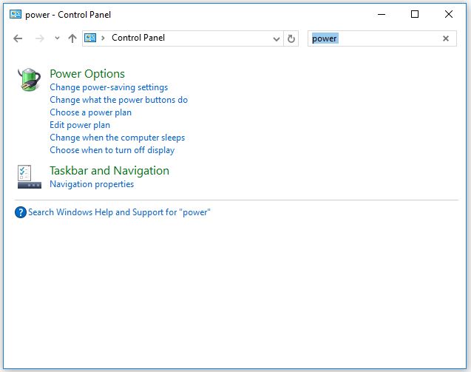Viewport: 471px width, 372px height.
Task: Click the title bar Control Panel icon
Action: (x=16, y=14)
